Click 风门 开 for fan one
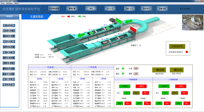The image size is (204, 112). 127,93
